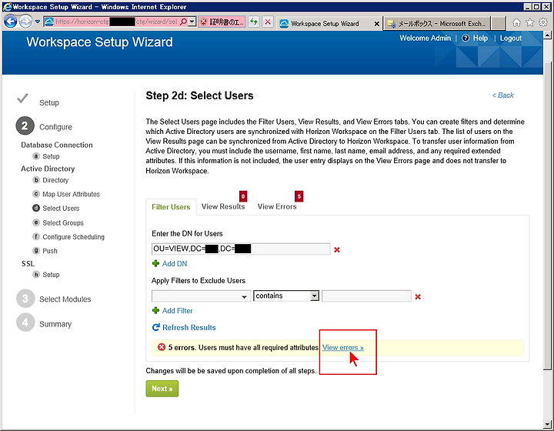Click the red error icon before 5 errors
554x431 pixels.
(x=162, y=347)
